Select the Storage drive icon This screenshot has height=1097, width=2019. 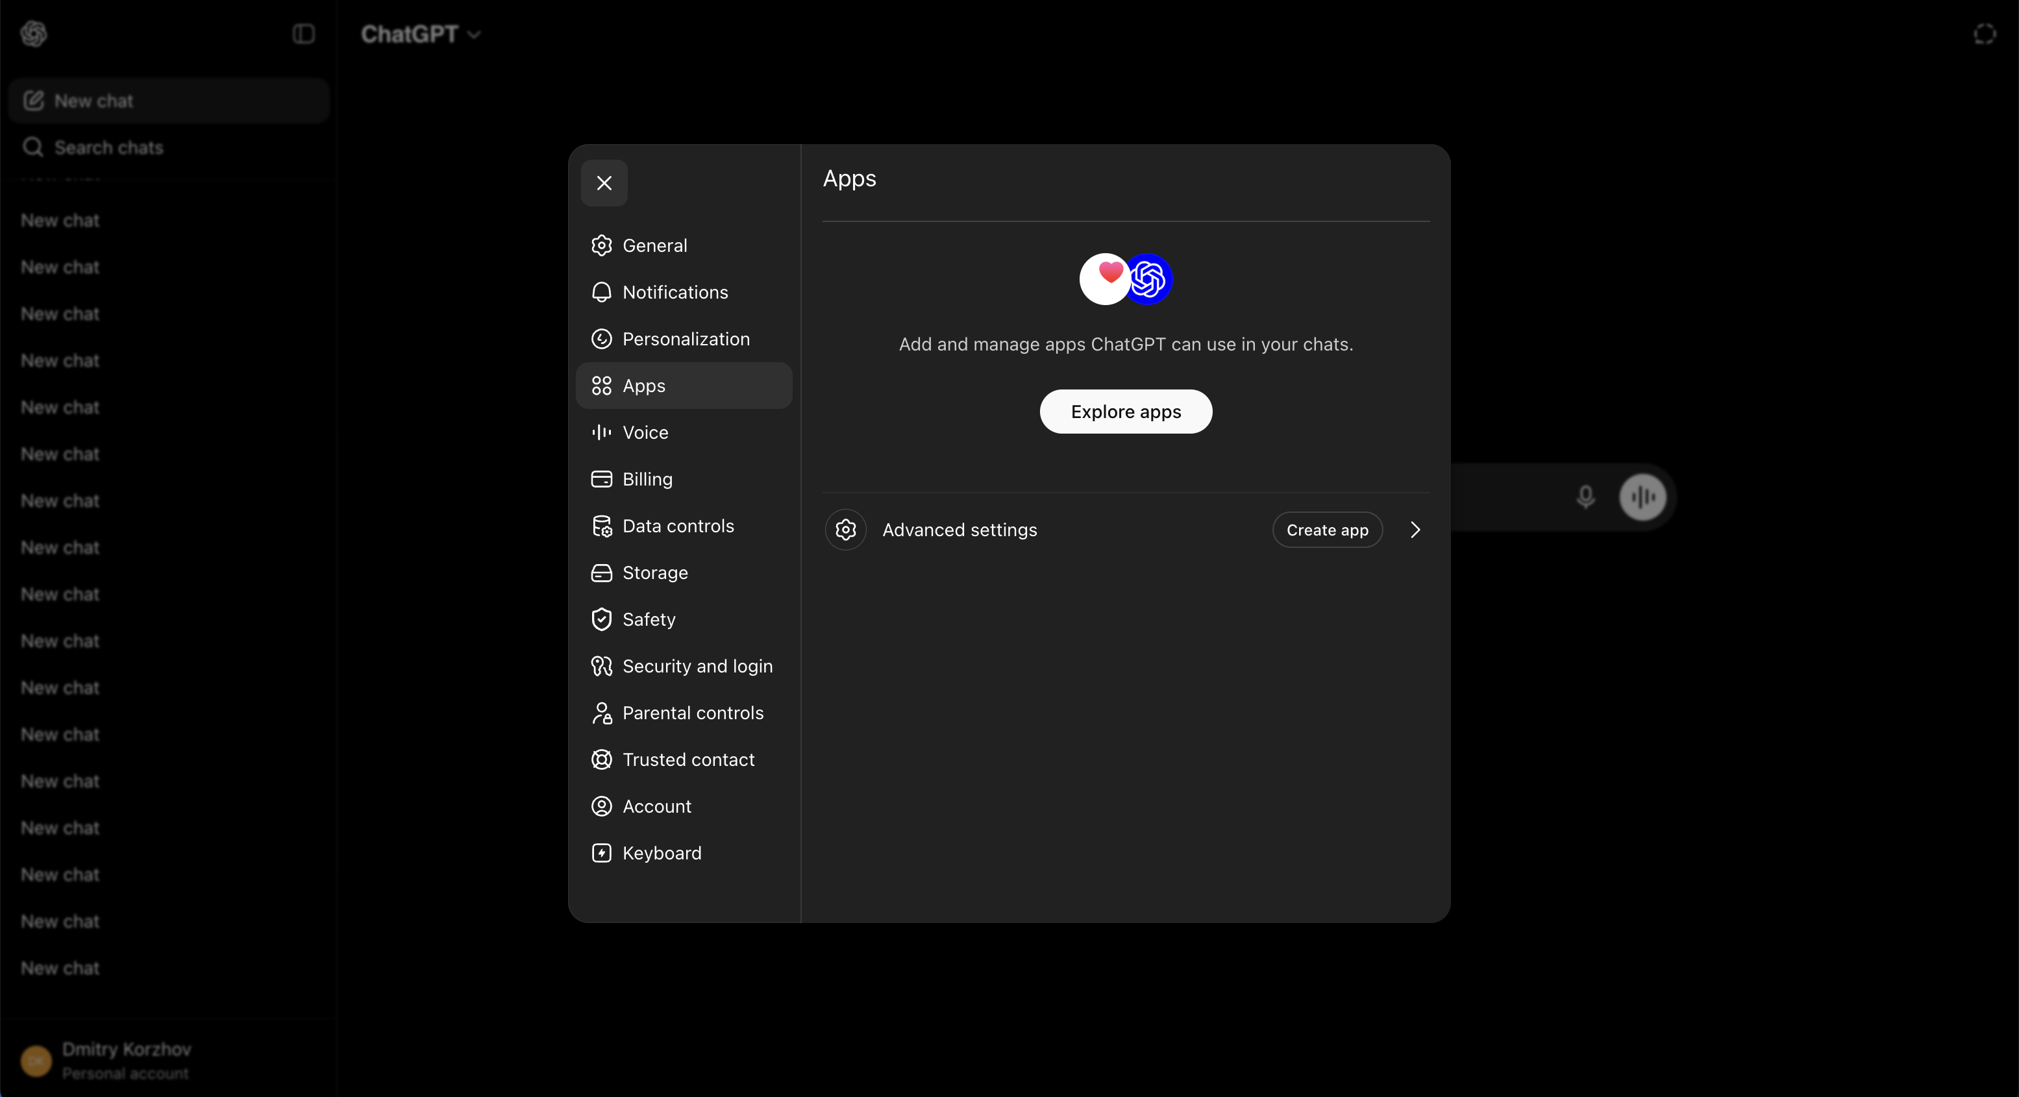point(601,573)
